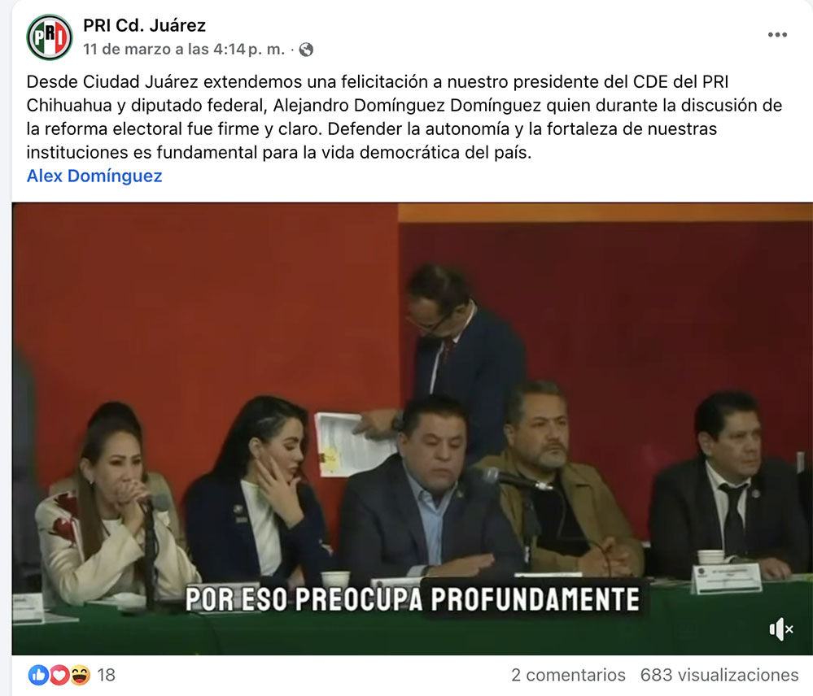Unmute the video with the speaker icon
This screenshot has height=696, width=813.
click(x=780, y=629)
